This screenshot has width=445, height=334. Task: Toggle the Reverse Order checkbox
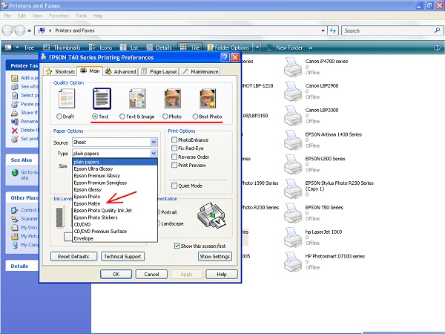click(174, 157)
